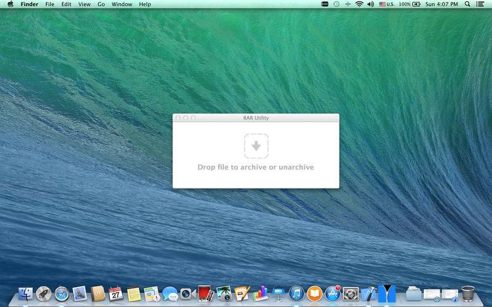This screenshot has height=307, width=492.
Task: Open FaceTime camera icon in the Dock
Action: click(x=188, y=294)
